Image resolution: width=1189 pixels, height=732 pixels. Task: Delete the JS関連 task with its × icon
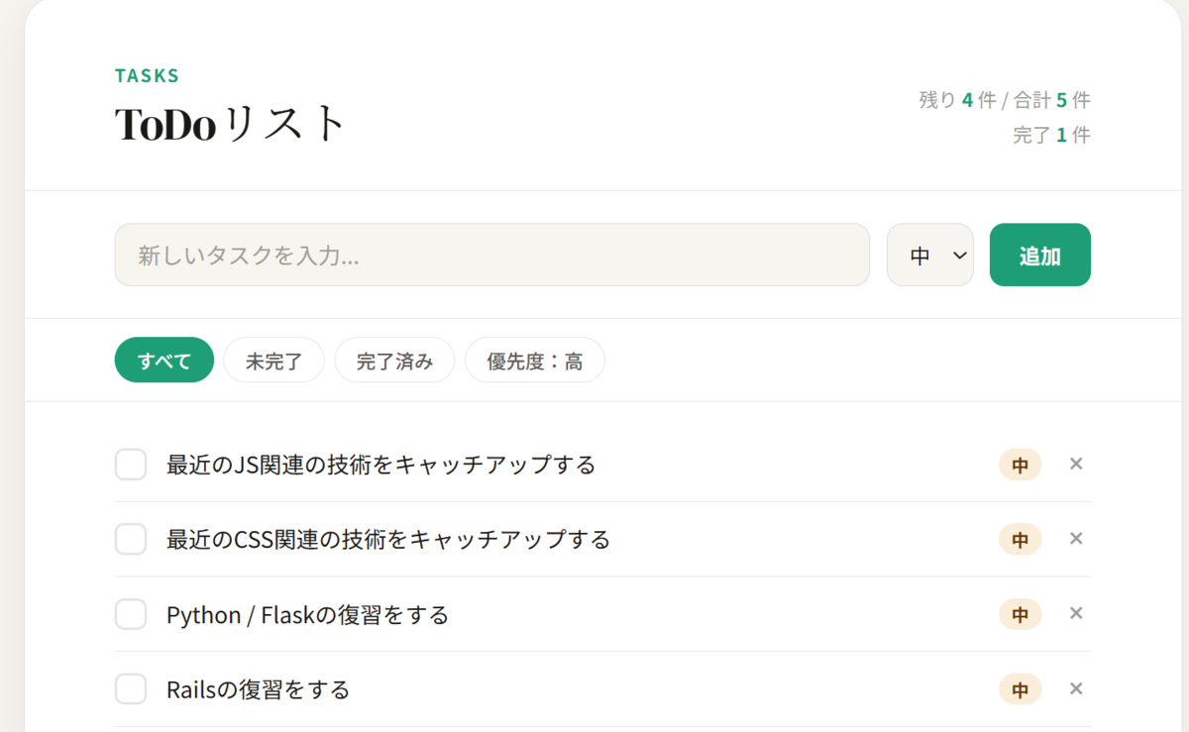point(1076,464)
